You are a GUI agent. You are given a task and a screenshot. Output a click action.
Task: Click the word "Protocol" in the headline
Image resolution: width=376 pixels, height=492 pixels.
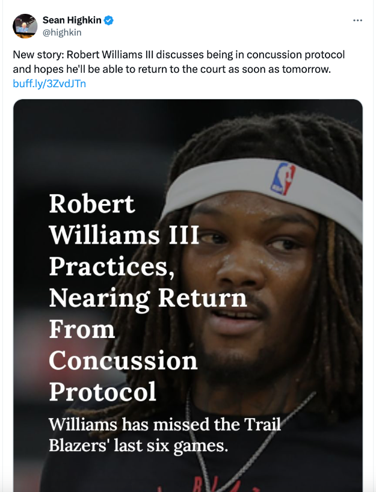(102, 392)
